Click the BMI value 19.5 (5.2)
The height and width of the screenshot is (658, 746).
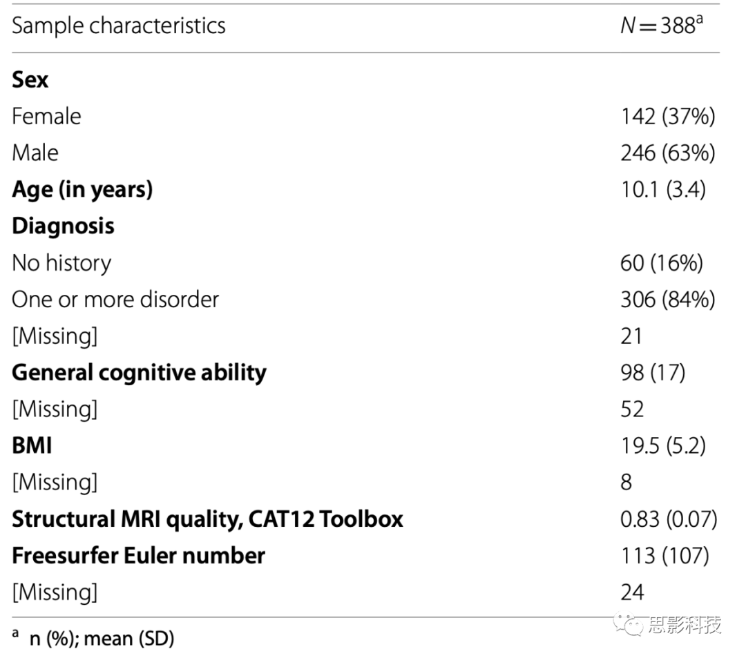663,446
